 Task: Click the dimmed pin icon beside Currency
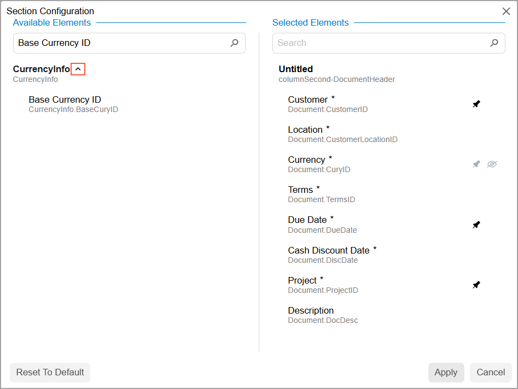coord(476,164)
